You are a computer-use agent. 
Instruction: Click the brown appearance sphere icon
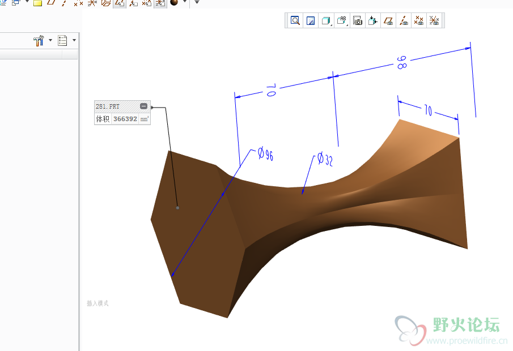pyautogui.click(x=174, y=3)
